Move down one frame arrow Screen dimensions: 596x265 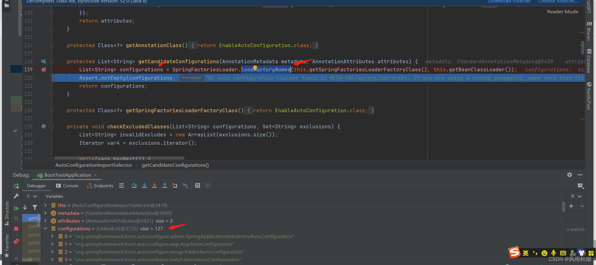(x=25, y=207)
